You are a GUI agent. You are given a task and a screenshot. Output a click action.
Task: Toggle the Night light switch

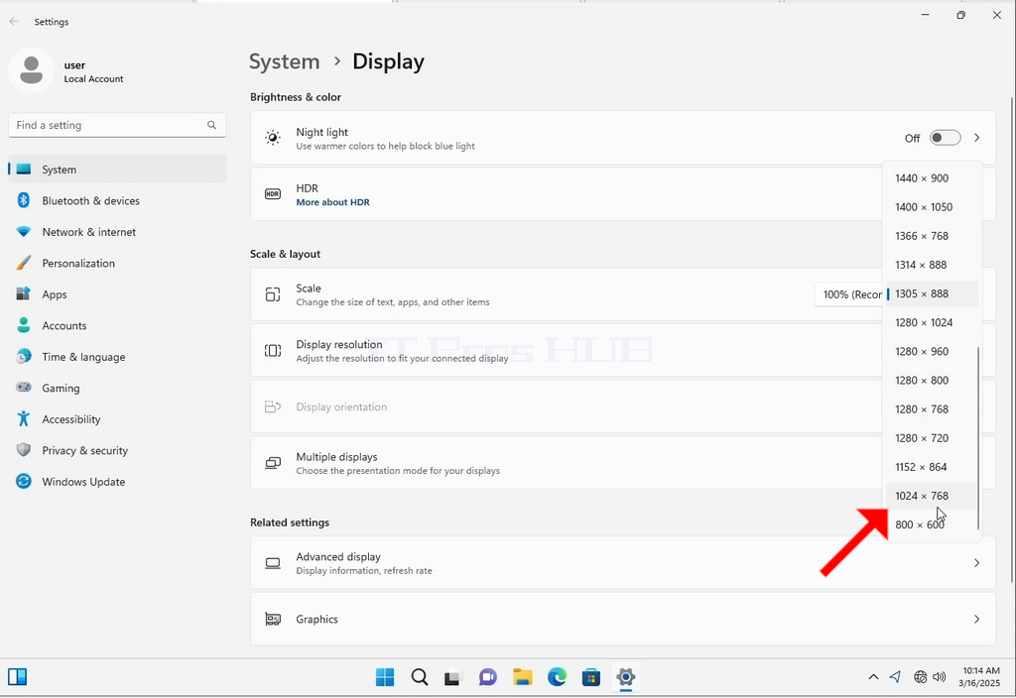tap(945, 138)
